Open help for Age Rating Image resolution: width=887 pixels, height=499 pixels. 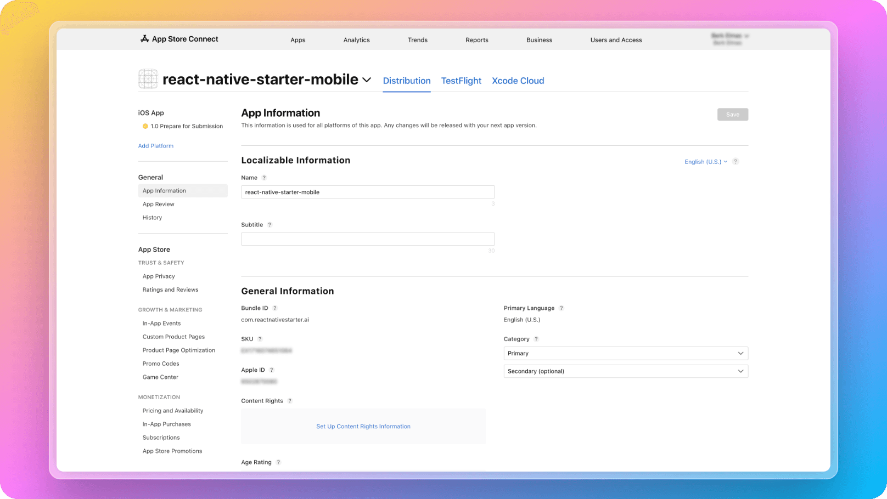point(278,462)
